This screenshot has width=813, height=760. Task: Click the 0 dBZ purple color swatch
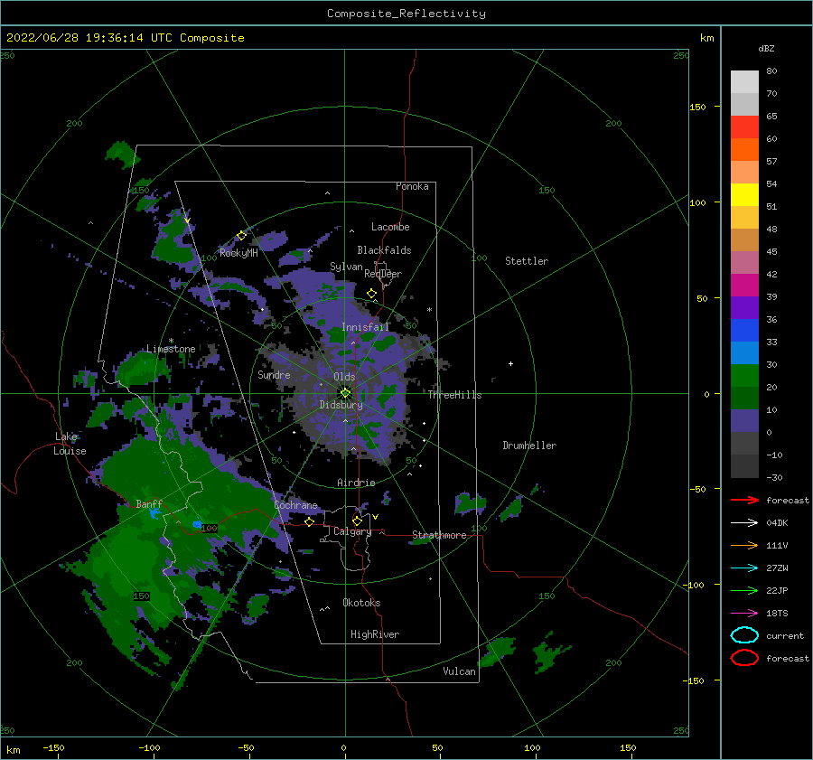click(x=744, y=420)
